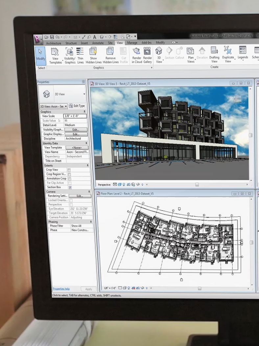Click Edit button for Visibility/Graphics Overrides
259x346 pixels.
click(76, 130)
